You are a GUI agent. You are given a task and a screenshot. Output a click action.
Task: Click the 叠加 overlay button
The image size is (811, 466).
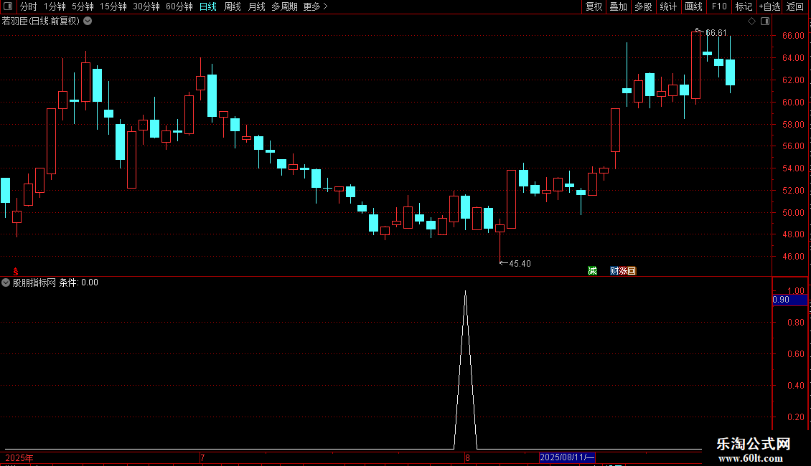618,6
